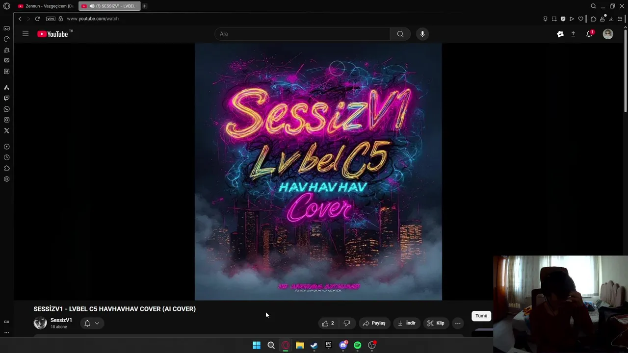The height and width of the screenshot is (353, 628).
Task: Open Windows taskbar search
Action: pyautogui.click(x=271, y=345)
